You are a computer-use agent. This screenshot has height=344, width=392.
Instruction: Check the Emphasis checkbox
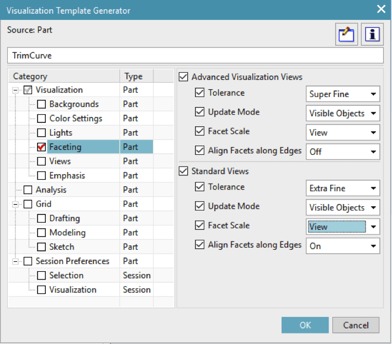click(41, 176)
